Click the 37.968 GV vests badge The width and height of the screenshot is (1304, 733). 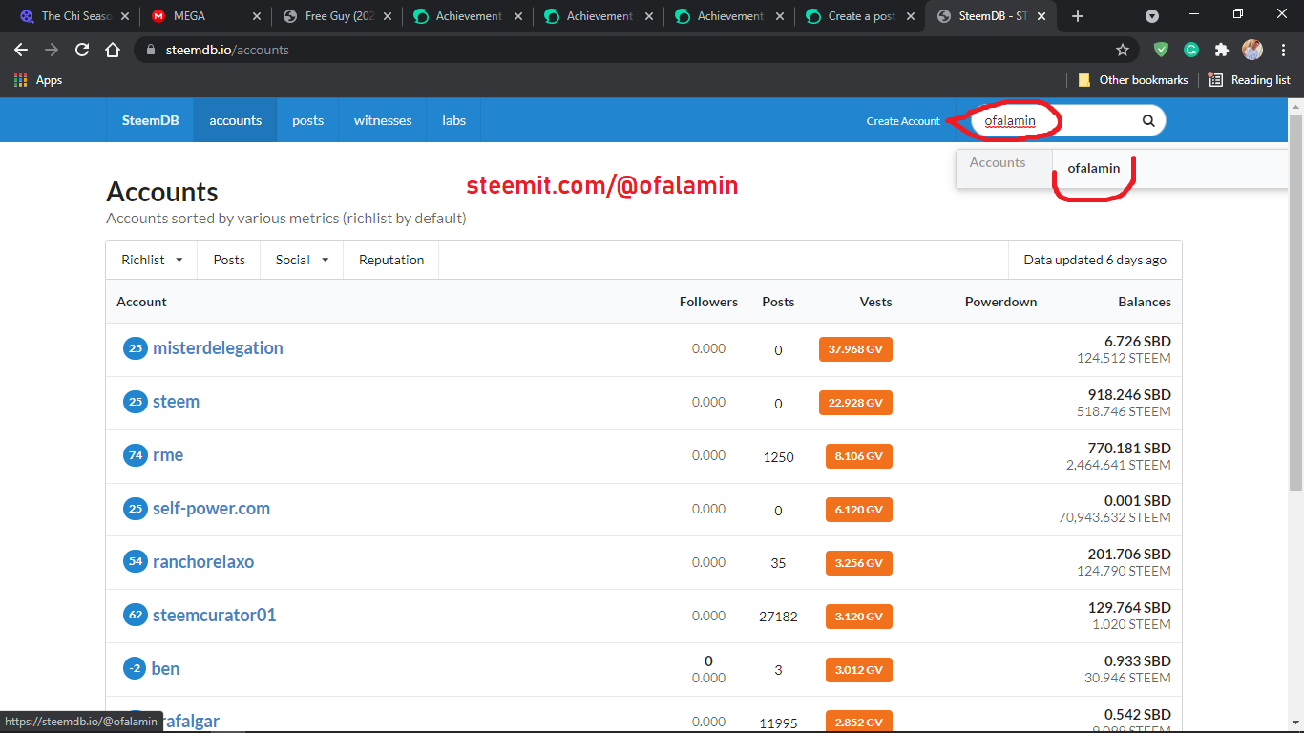pos(855,349)
